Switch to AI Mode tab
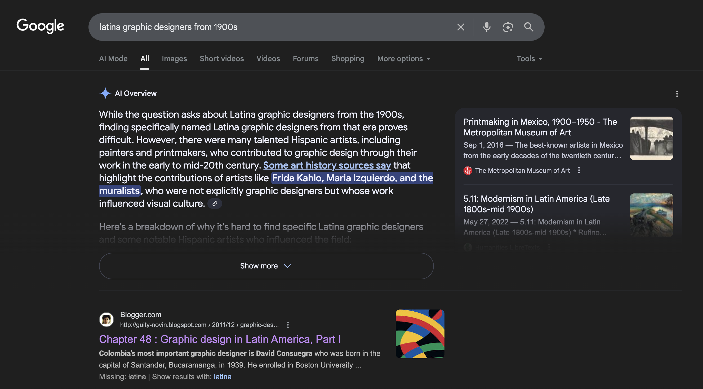 pos(113,59)
